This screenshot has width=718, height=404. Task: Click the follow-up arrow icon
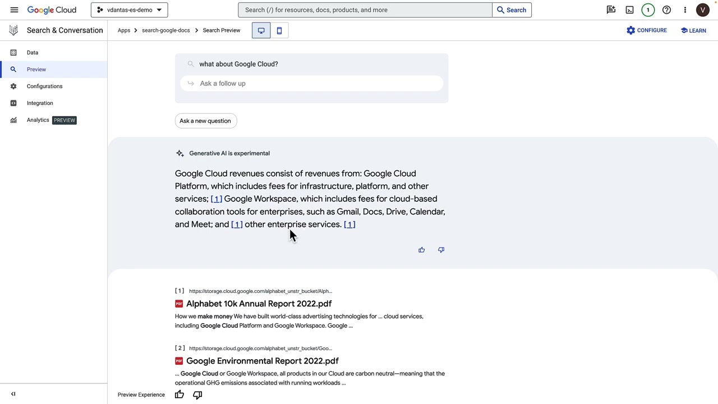point(191,84)
